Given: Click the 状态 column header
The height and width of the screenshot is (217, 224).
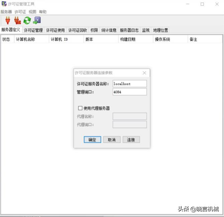Looking at the screenshot, I should click(7, 39).
